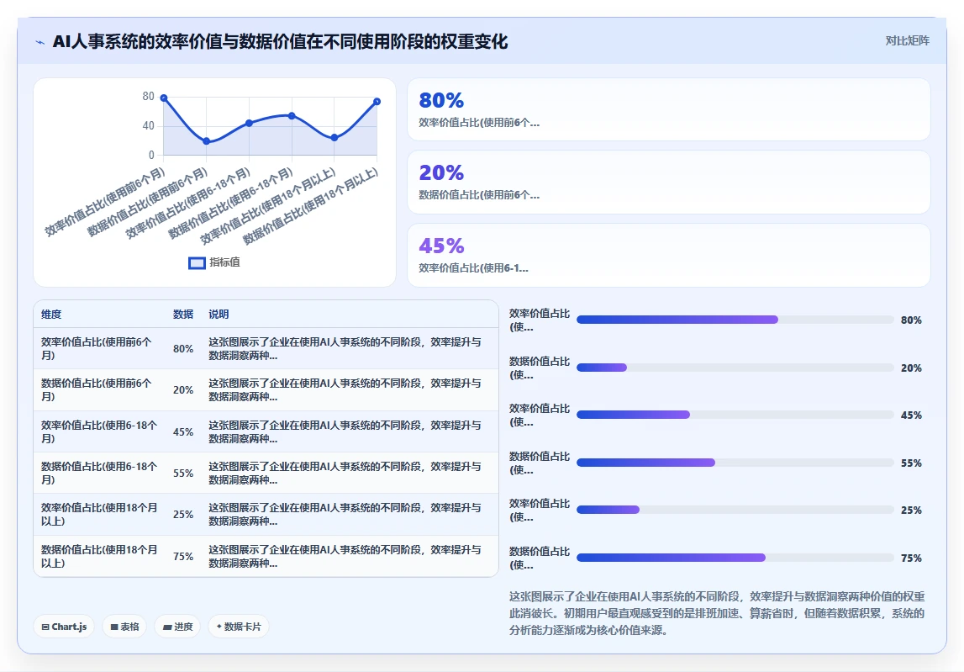Click the Chart.js tag icon
964x672 pixels.
[45, 627]
